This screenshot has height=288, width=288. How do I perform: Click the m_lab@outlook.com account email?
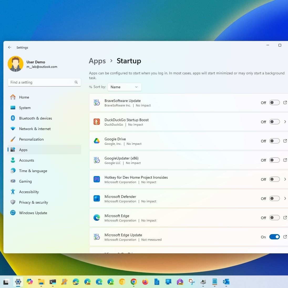click(42, 67)
